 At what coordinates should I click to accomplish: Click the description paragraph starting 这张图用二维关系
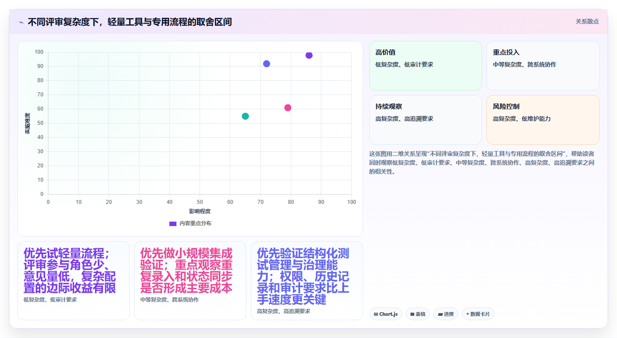pos(482,163)
